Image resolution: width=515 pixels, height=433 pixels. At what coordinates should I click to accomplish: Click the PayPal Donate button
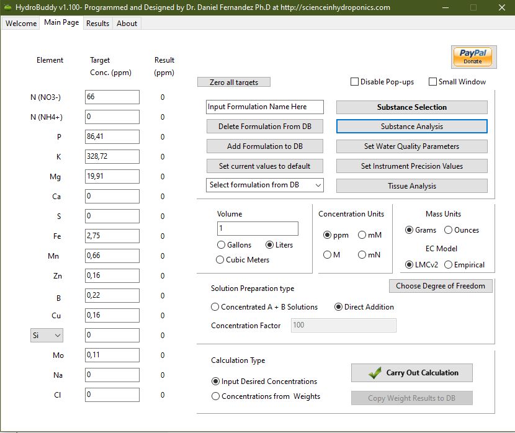click(x=472, y=56)
